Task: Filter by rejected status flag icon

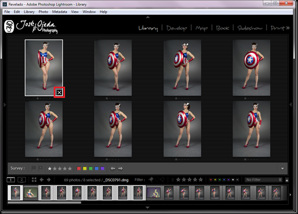Action: pos(162,179)
